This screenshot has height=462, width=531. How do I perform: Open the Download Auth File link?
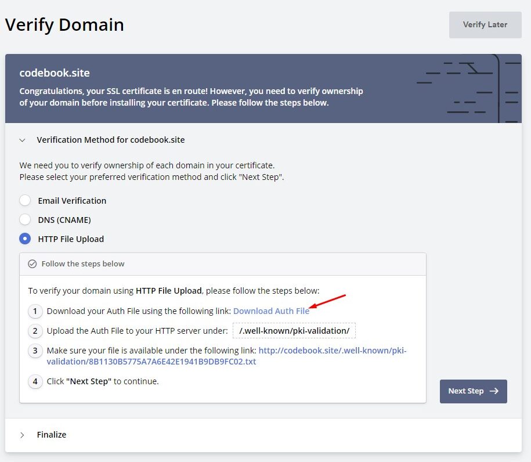[271, 311]
